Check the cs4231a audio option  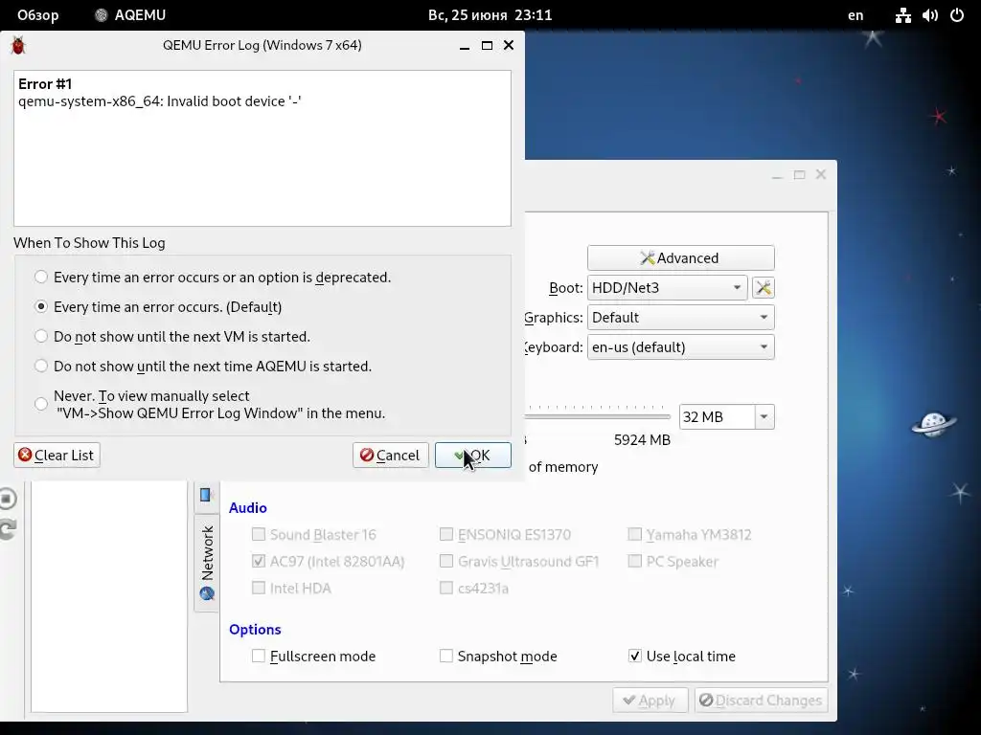click(446, 588)
